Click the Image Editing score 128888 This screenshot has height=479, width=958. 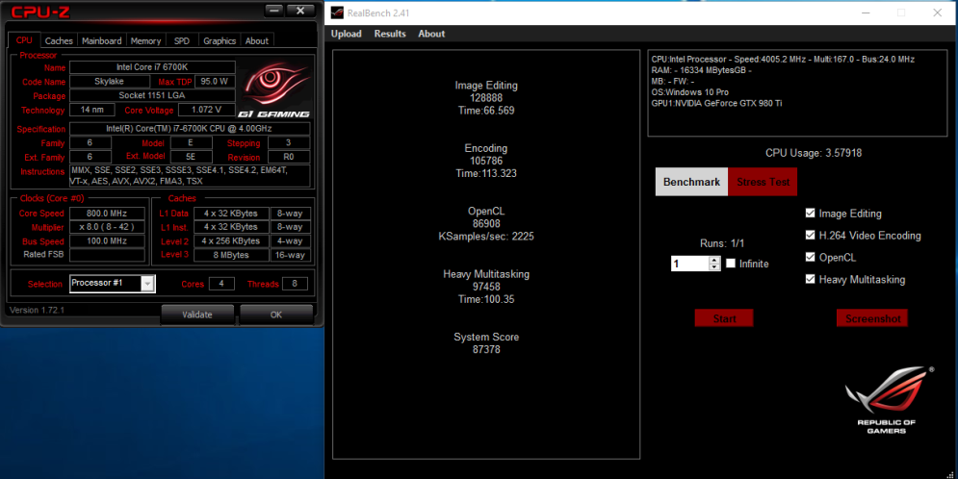pyautogui.click(x=486, y=98)
